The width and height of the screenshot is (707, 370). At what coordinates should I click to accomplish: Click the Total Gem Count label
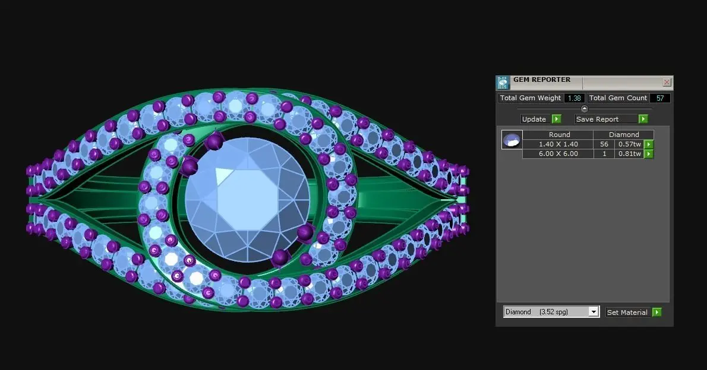618,98
